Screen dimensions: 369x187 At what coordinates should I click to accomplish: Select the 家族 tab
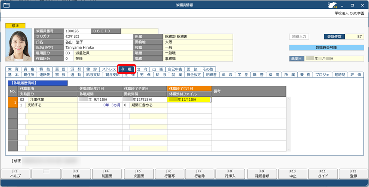pyautogui.click(x=60, y=75)
